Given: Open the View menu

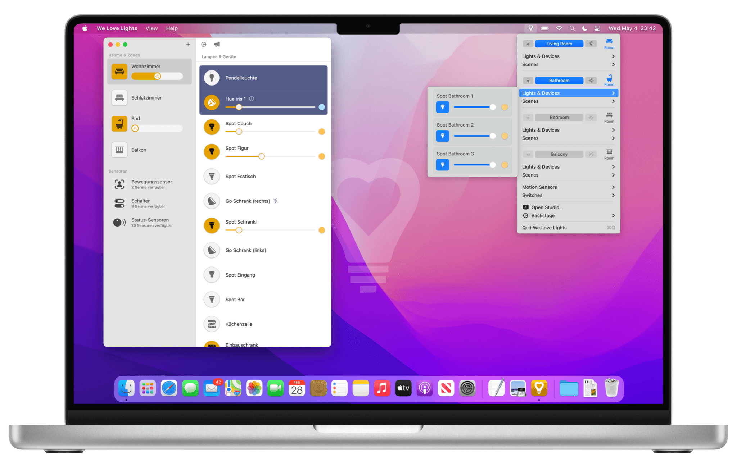Looking at the screenshot, I should coord(152,28).
